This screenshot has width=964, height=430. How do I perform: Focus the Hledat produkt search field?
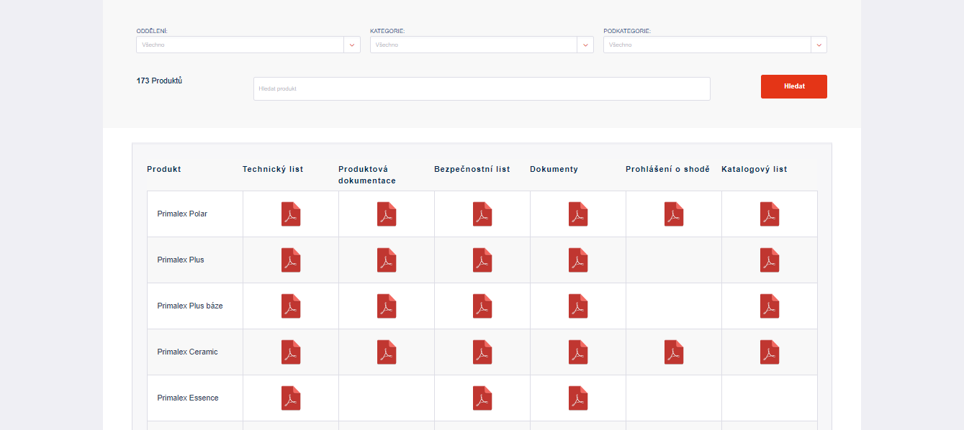pyautogui.click(x=481, y=89)
